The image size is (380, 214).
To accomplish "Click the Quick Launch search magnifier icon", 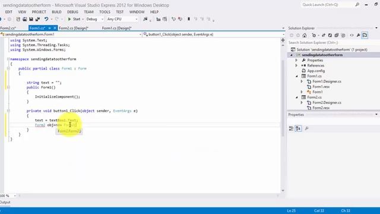I will (357, 4).
